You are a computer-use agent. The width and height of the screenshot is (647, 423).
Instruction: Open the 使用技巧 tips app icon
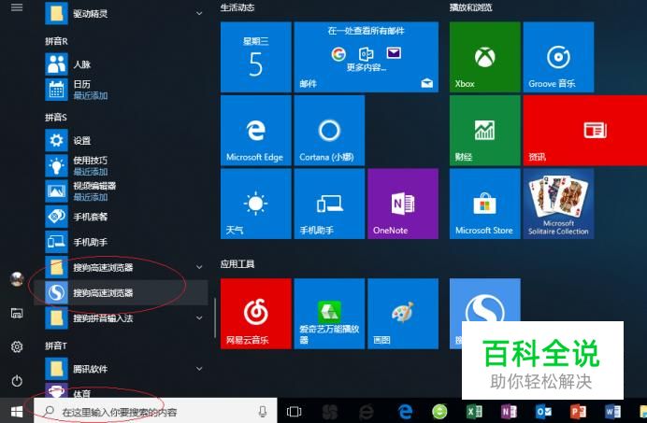[x=56, y=165]
